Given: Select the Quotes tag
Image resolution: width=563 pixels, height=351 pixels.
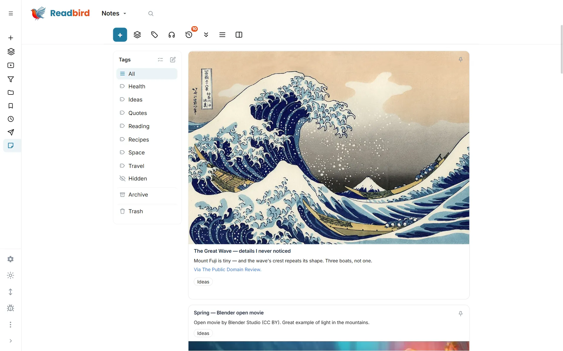Looking at the screenshot, I should coord(147,113).
